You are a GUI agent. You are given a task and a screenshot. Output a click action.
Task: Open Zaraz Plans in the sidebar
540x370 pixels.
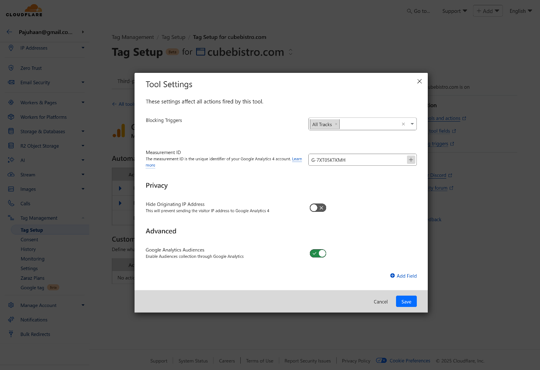click(x=32, y=278)
